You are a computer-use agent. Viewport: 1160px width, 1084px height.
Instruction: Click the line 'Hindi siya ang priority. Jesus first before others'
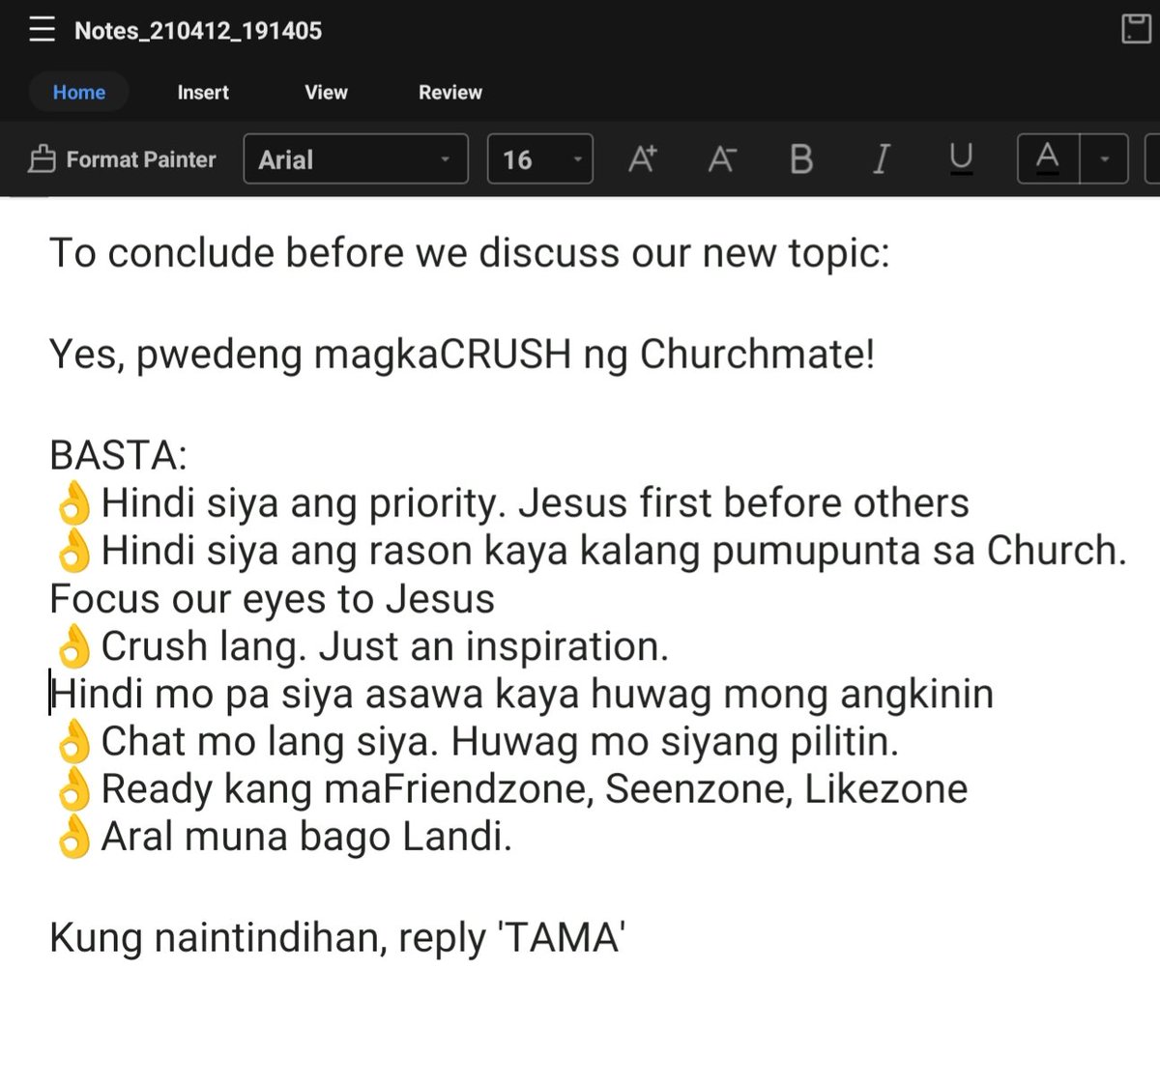535,503
